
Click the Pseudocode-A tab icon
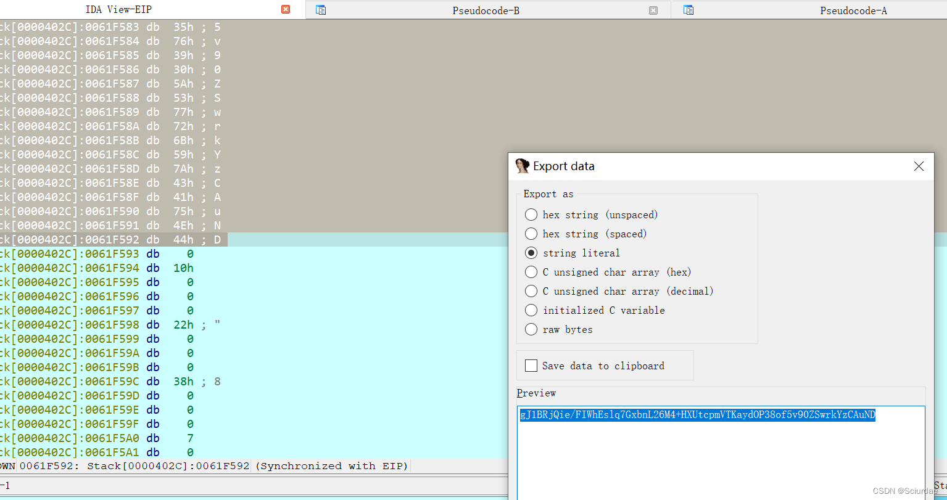(x=689, y=10)
